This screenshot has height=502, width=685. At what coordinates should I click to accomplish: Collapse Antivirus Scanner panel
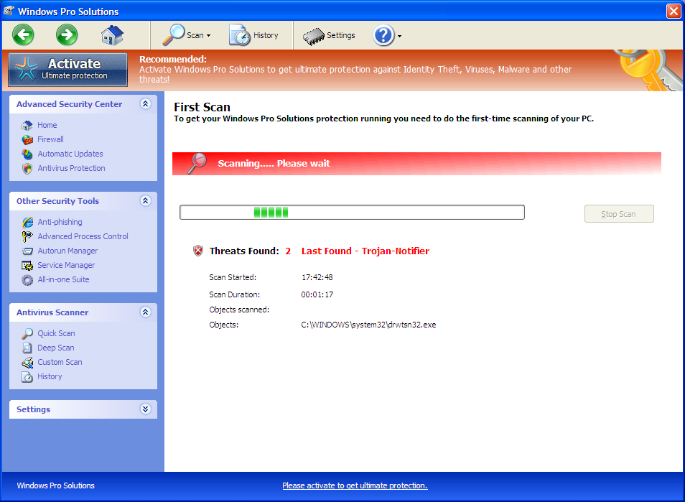tap(146, 312)
